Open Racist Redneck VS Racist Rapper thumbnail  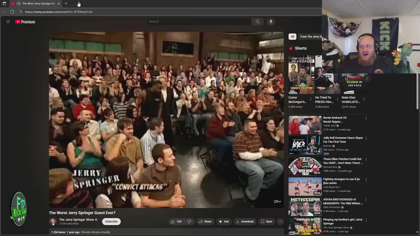click(305, 125)
